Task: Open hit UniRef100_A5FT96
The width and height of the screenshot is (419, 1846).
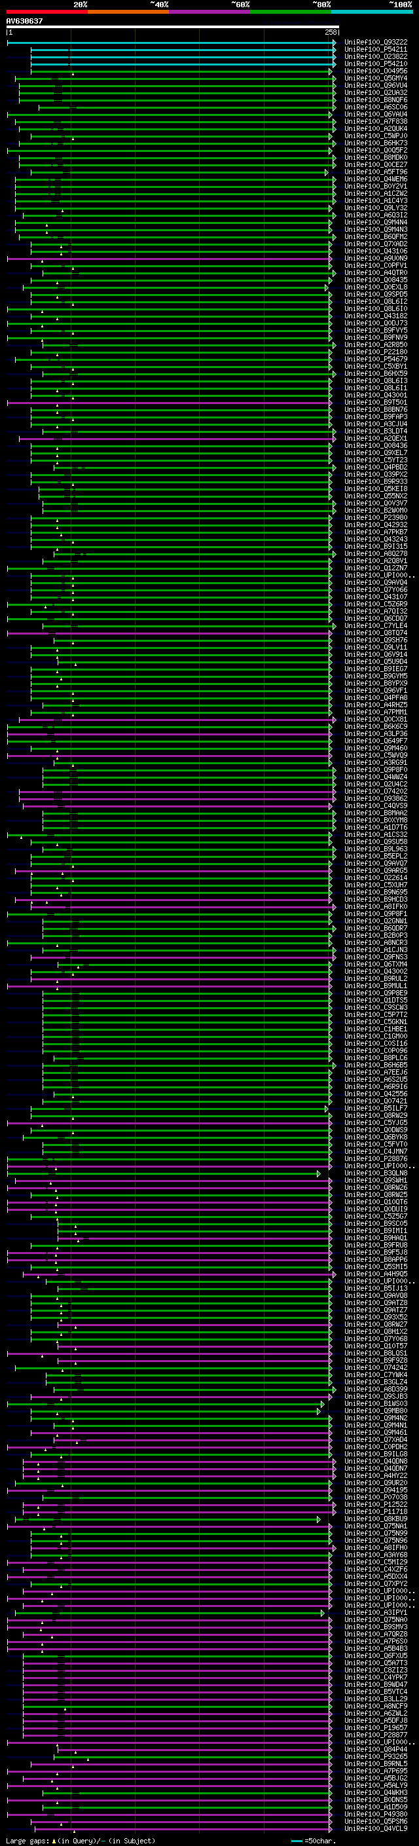Action: (376, 172)
